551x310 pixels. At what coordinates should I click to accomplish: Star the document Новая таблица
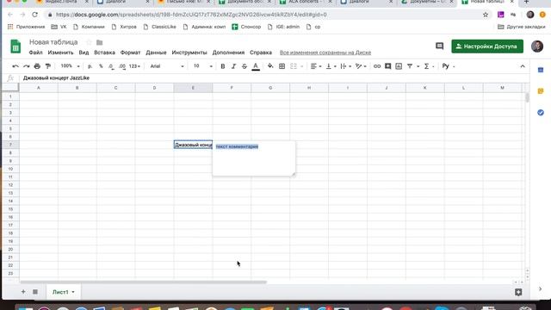[89, 42]
